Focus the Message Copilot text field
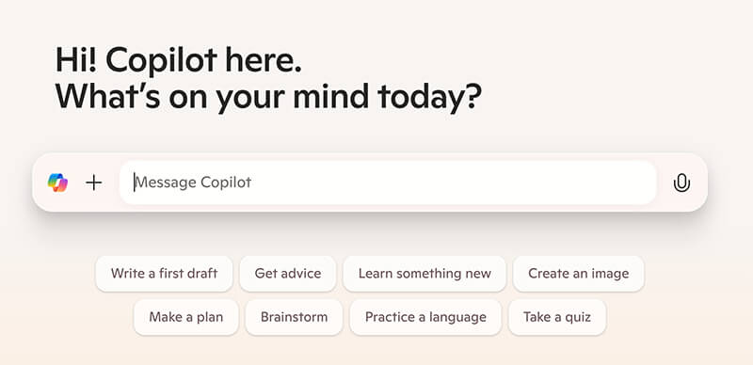This screenshot has height=365, width=753. tap(388, 182)
